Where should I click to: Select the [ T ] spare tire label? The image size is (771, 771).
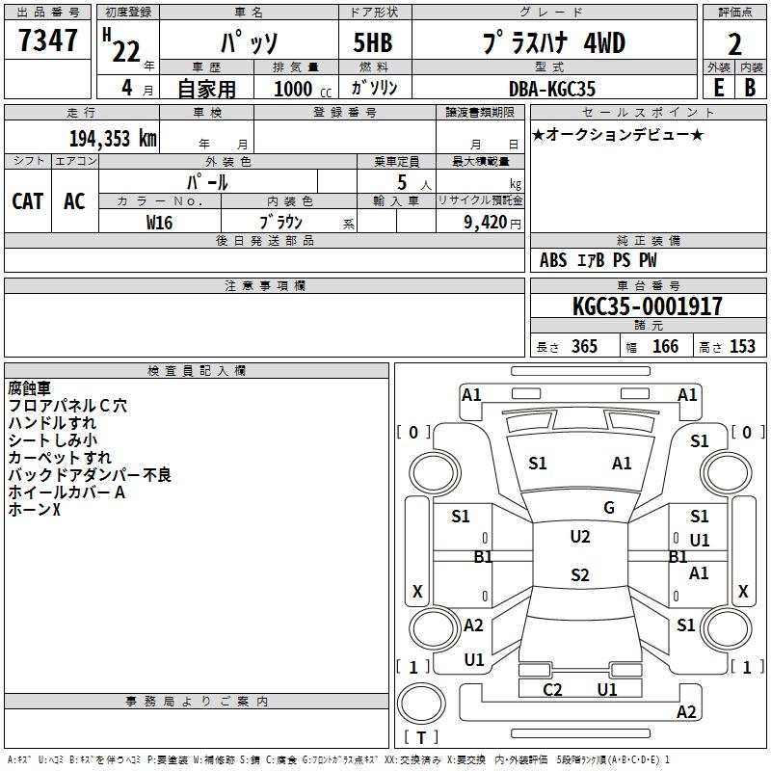tap(421, 737)
